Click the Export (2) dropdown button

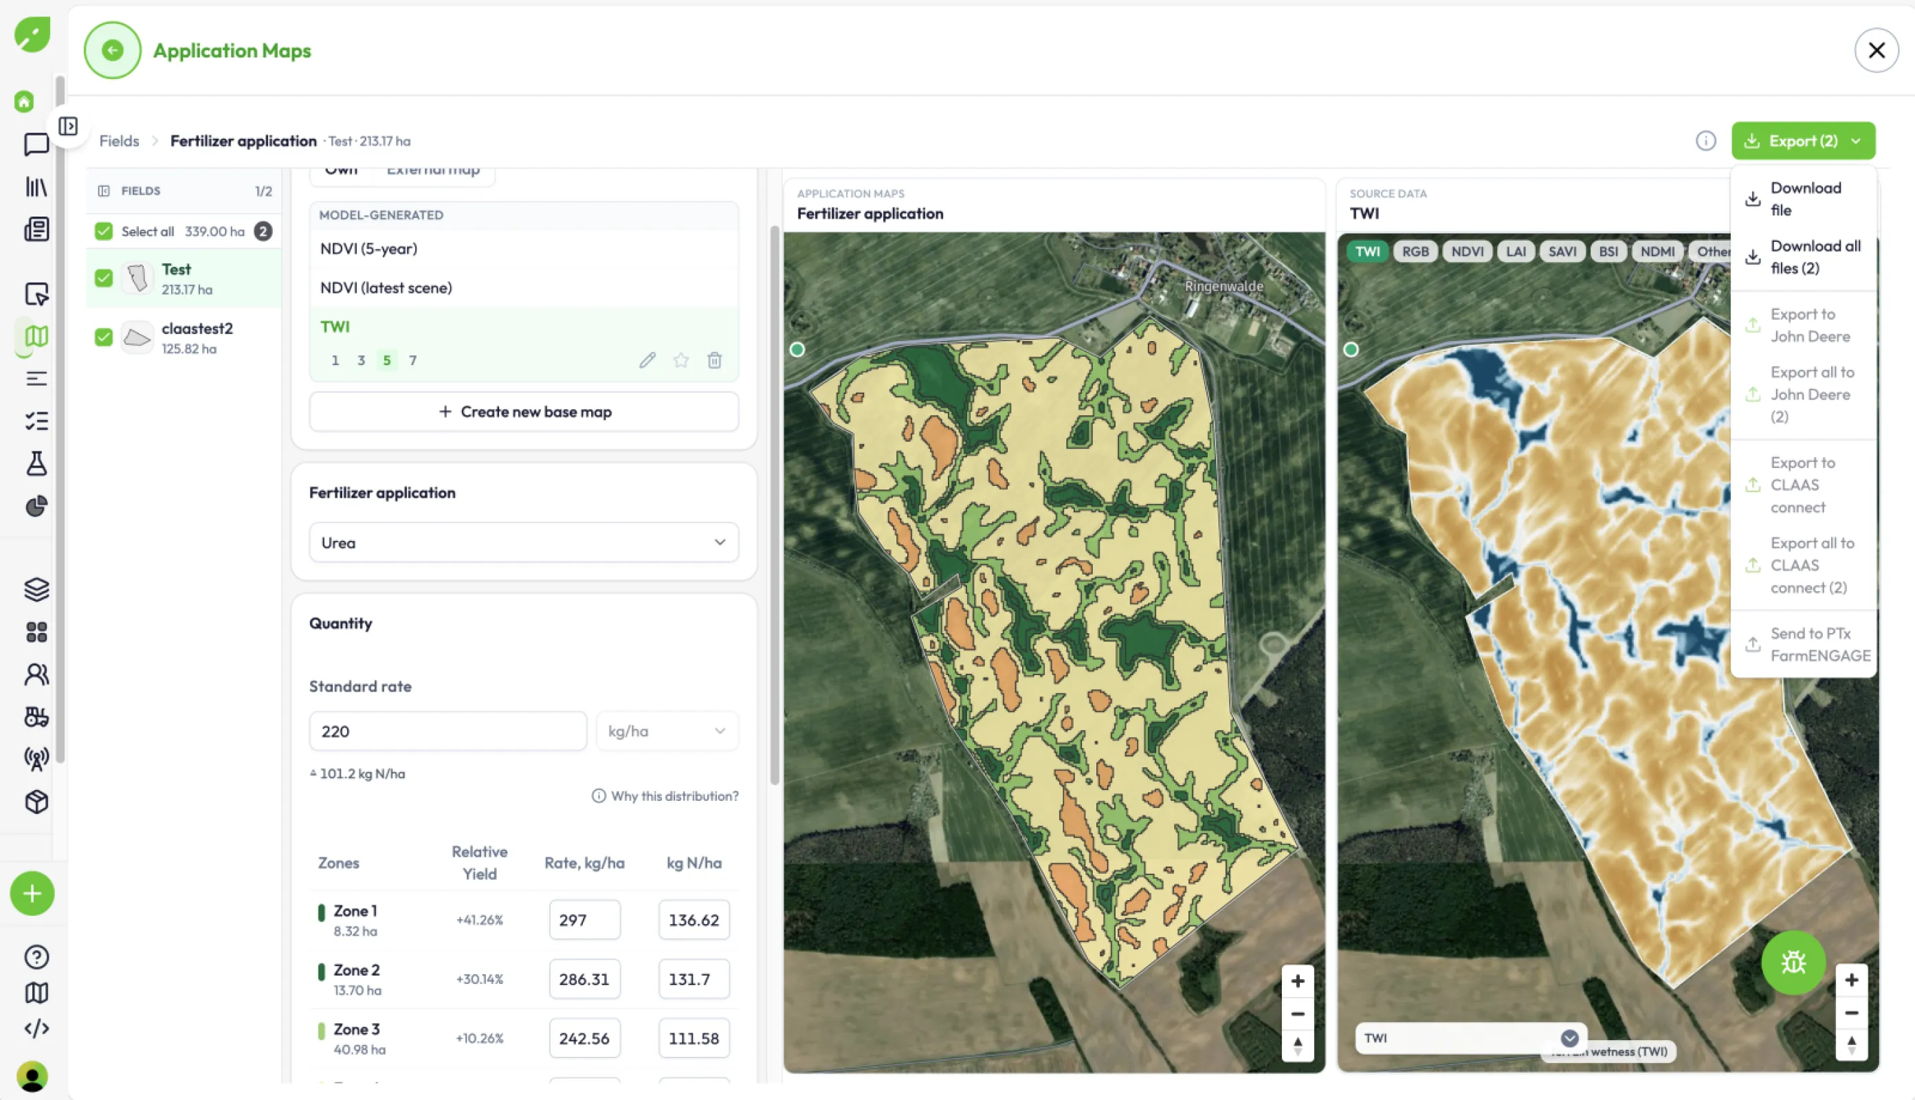tap(1802, 141)
